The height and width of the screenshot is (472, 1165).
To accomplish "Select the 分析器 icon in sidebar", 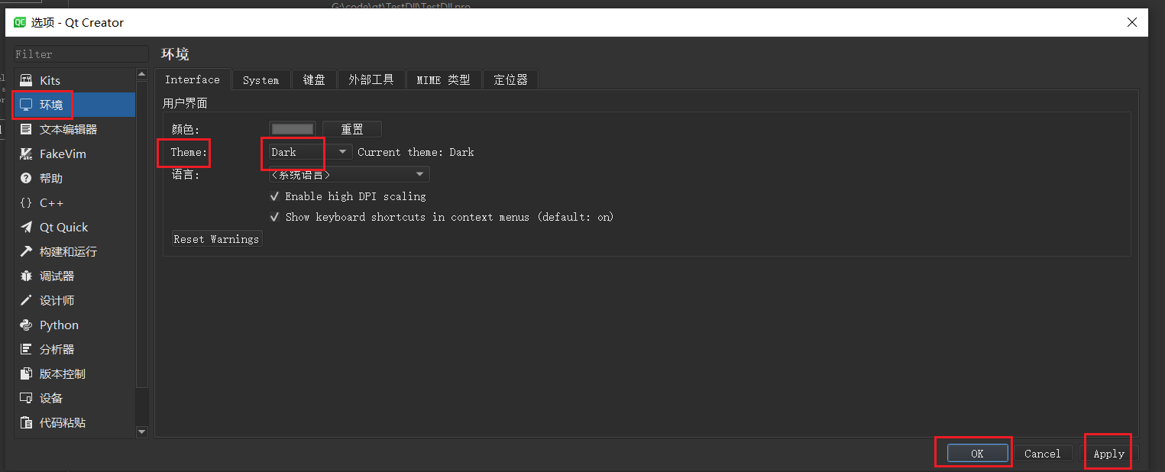I will coord(26,349).
